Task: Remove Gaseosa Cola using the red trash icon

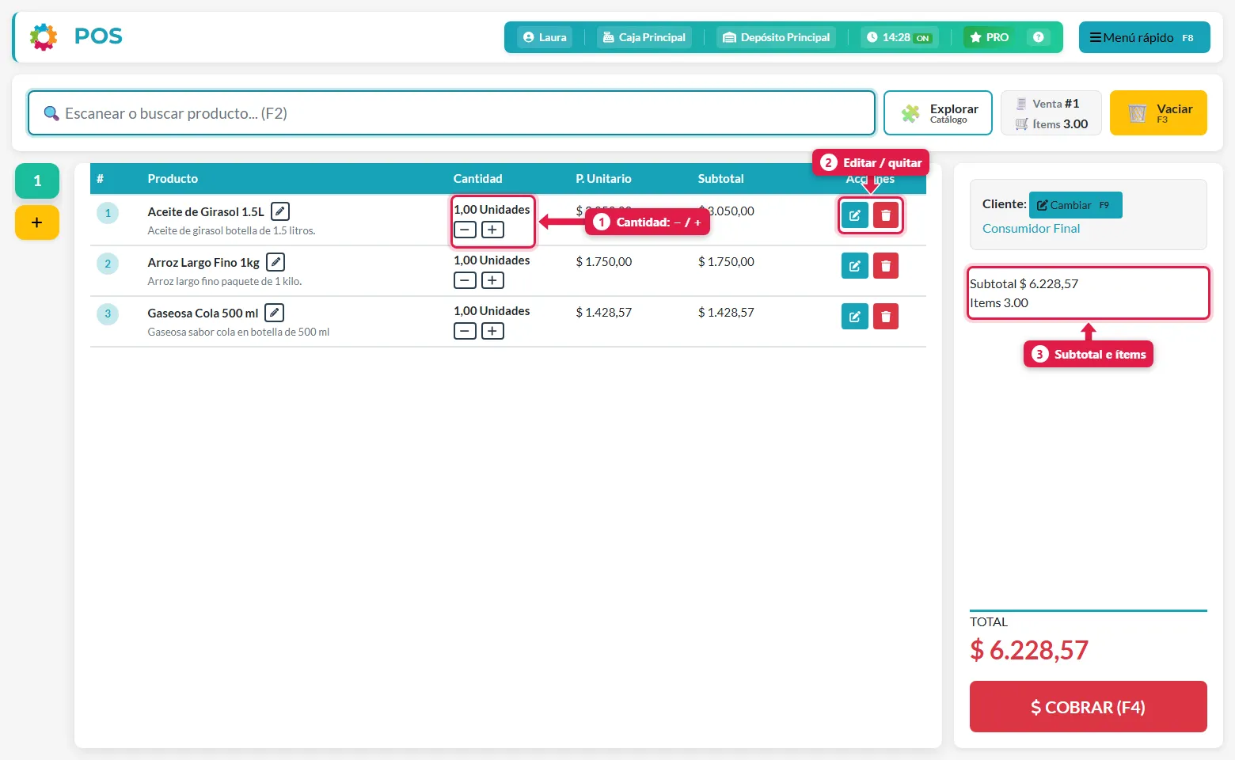Action: click(x=886, y=317)
